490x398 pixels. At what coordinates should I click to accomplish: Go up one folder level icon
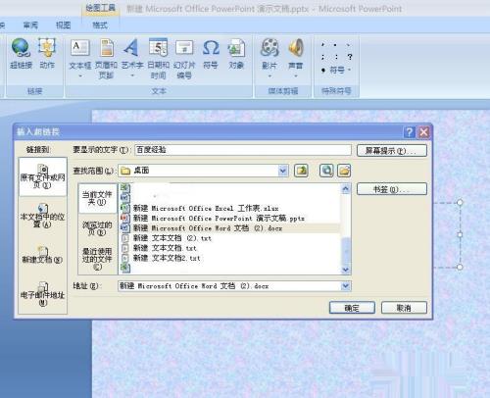coord(301,171)
